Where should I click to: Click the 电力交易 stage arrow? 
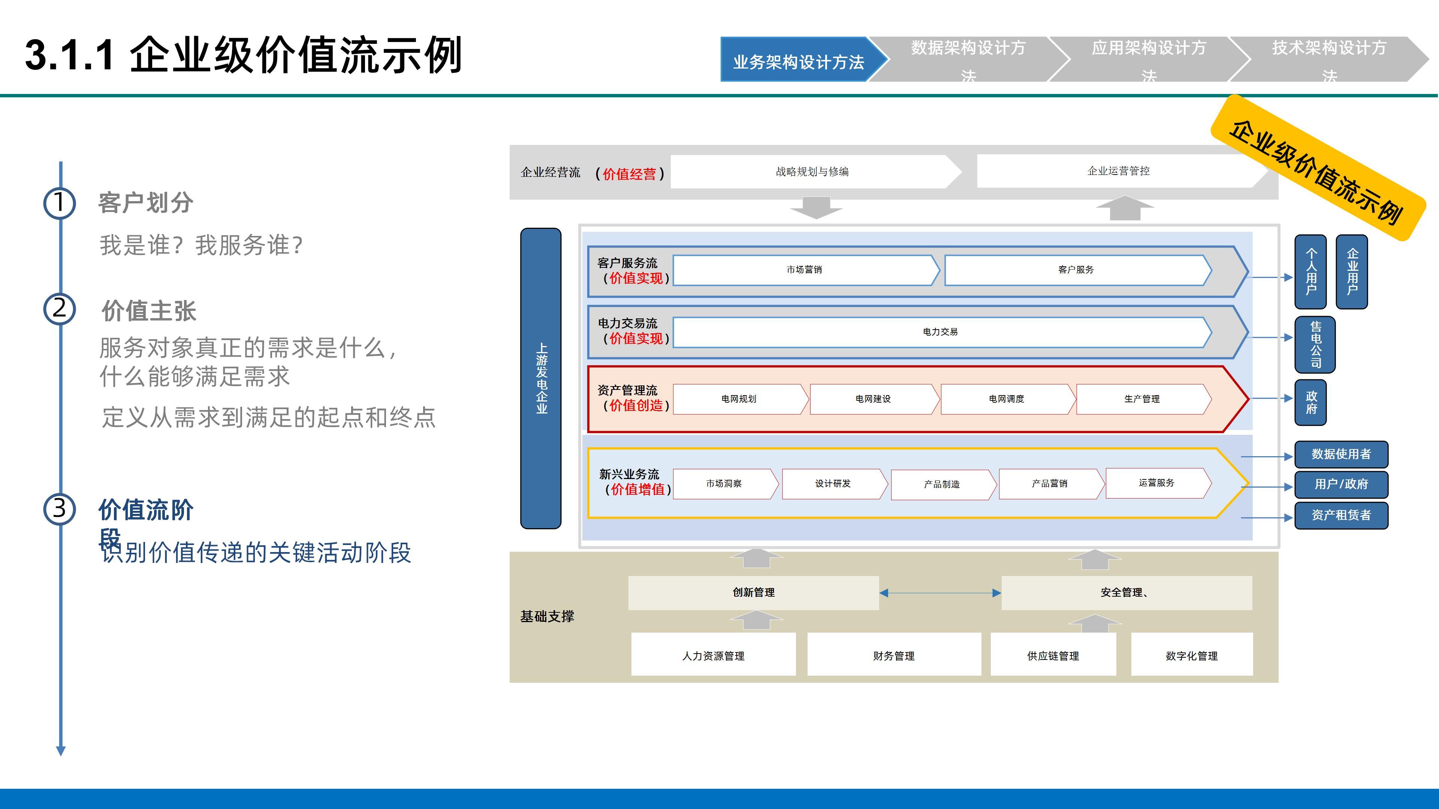[x=942, y=332]
